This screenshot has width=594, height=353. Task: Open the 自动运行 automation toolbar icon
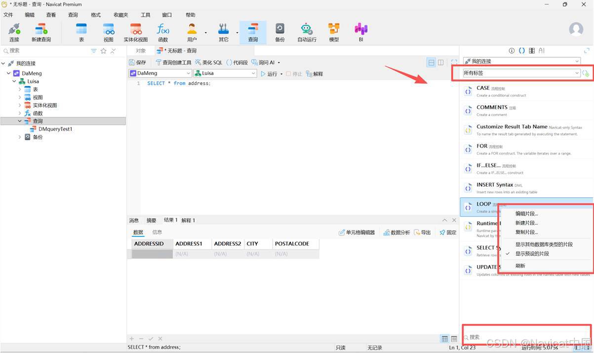[x=307, y=33]
